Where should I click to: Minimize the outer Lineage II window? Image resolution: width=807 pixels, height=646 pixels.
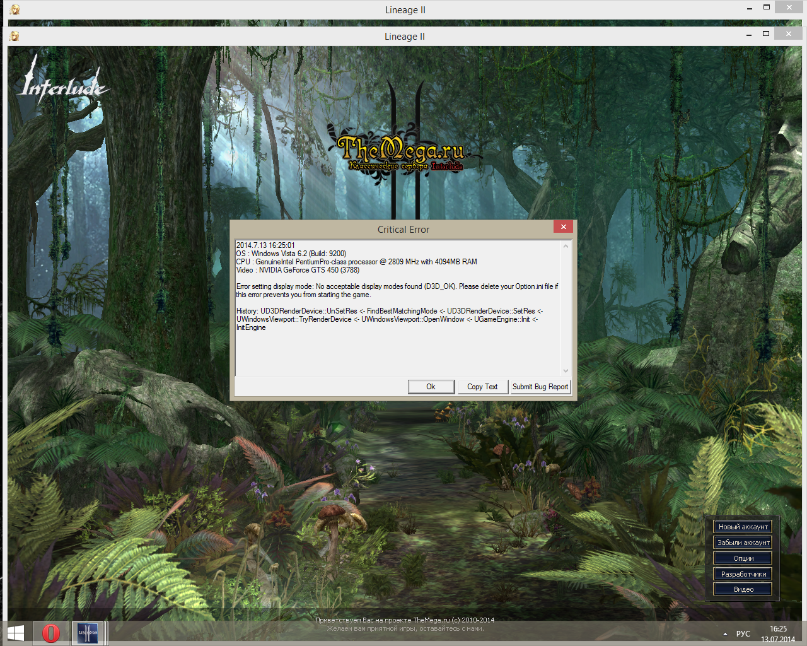point(750,8)
